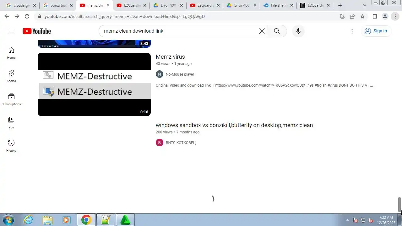Image resolution: width=402 pixels, height=226 pixels.
Task: Click No-Mouse player channel avatar
Action: coord(160,74)
